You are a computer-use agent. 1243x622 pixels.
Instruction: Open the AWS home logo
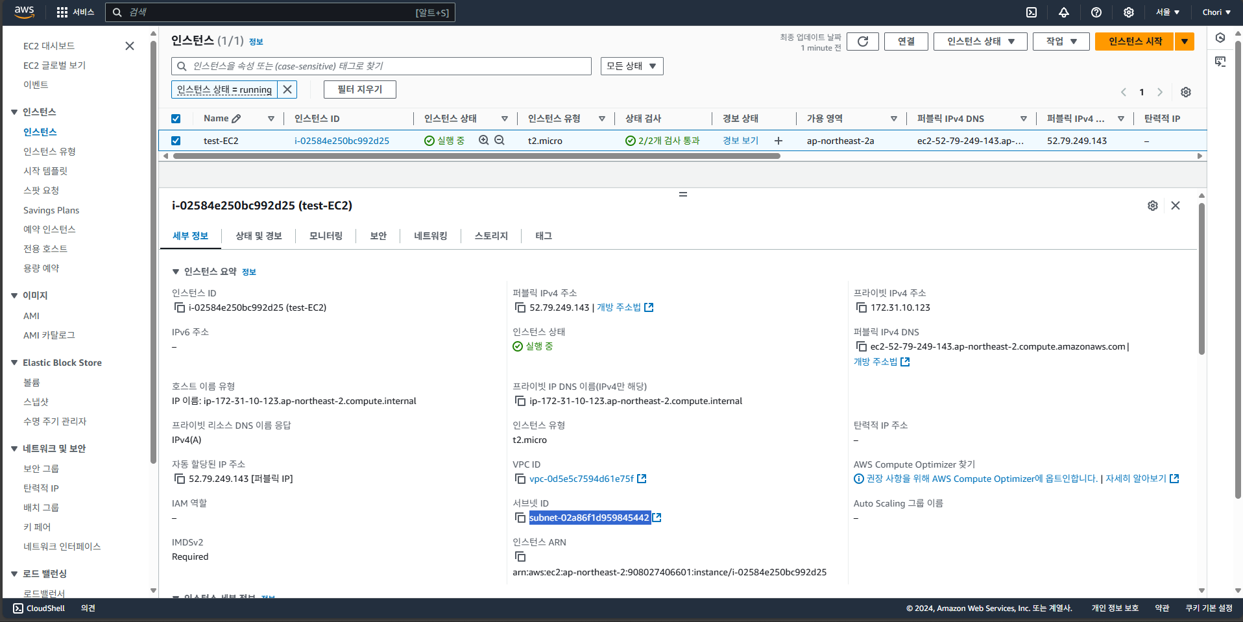(x=24, y=12)
